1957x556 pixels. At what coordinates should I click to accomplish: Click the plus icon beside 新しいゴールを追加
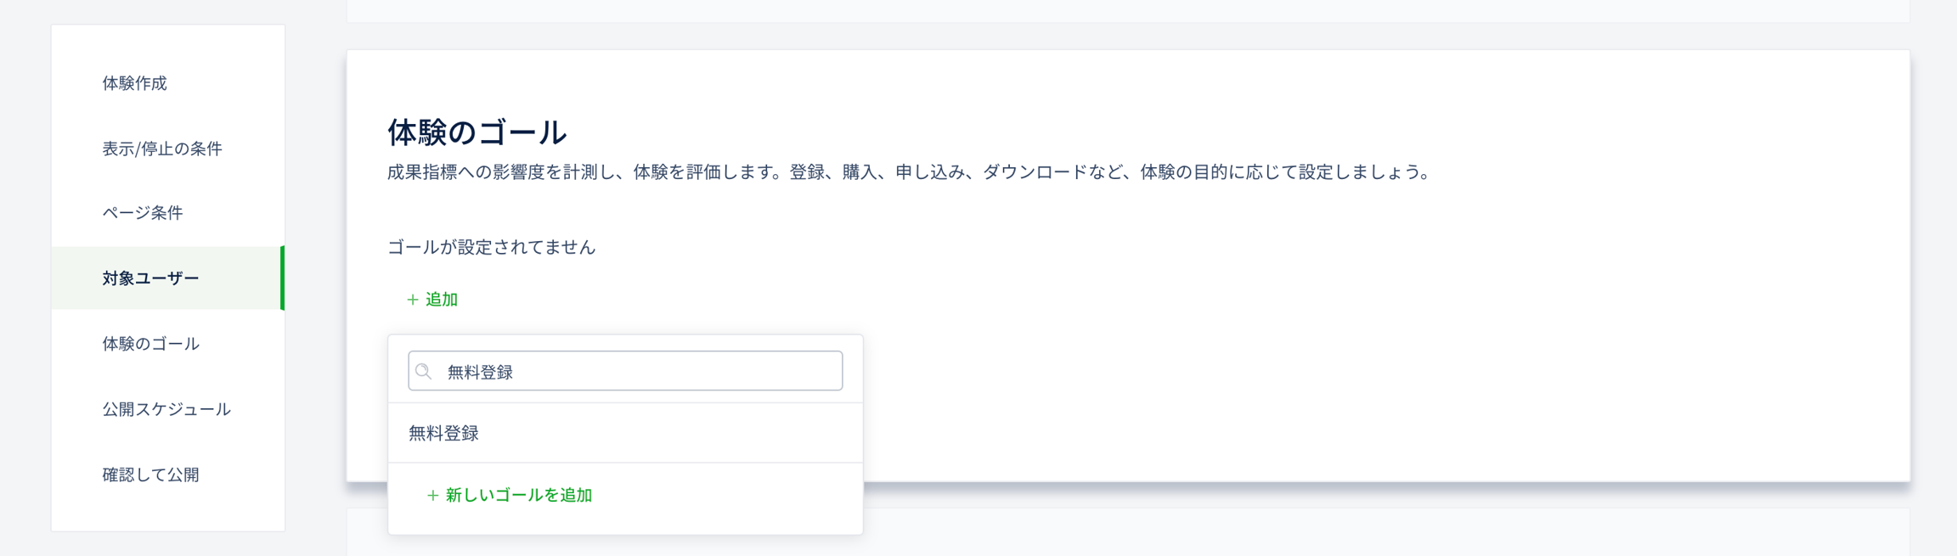click(x=432, y=496)
